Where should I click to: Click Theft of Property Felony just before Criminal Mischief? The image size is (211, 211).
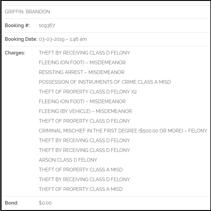coord(84,121)
